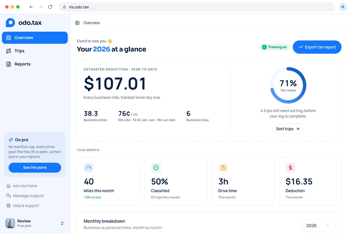Click the 71% Tax-ready progress ring
This screenshot has width=352, height=234.
click(288, 85)
